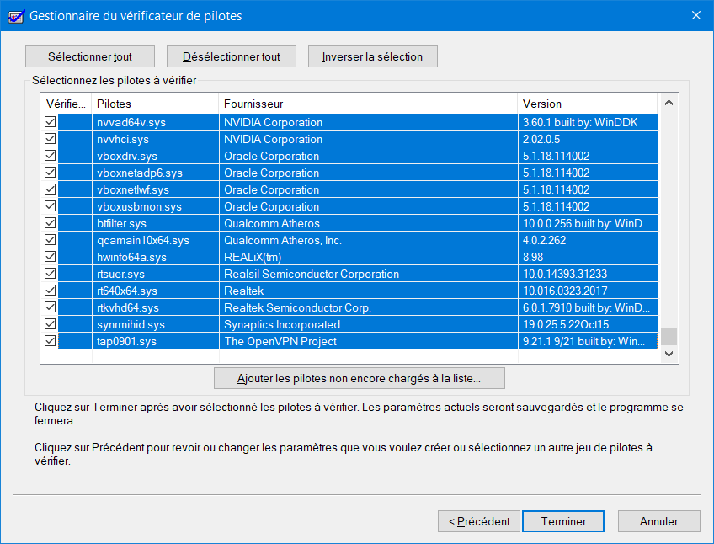Click the scrollbar down arrow
This screenshot has width=714, height=544.
tap(669, 354)
